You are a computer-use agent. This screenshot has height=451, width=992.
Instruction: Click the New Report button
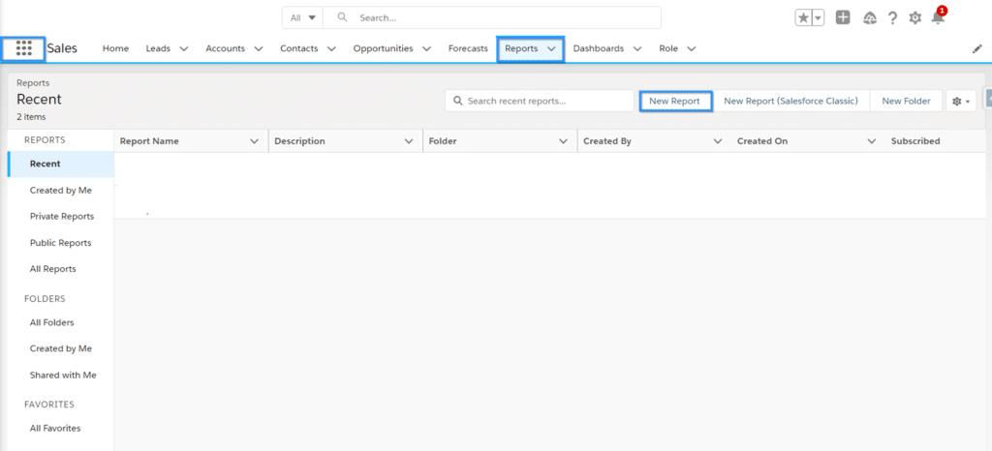(674, 101)
